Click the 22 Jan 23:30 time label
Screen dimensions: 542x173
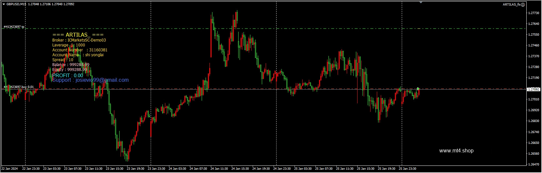click(x=31, y=169)
